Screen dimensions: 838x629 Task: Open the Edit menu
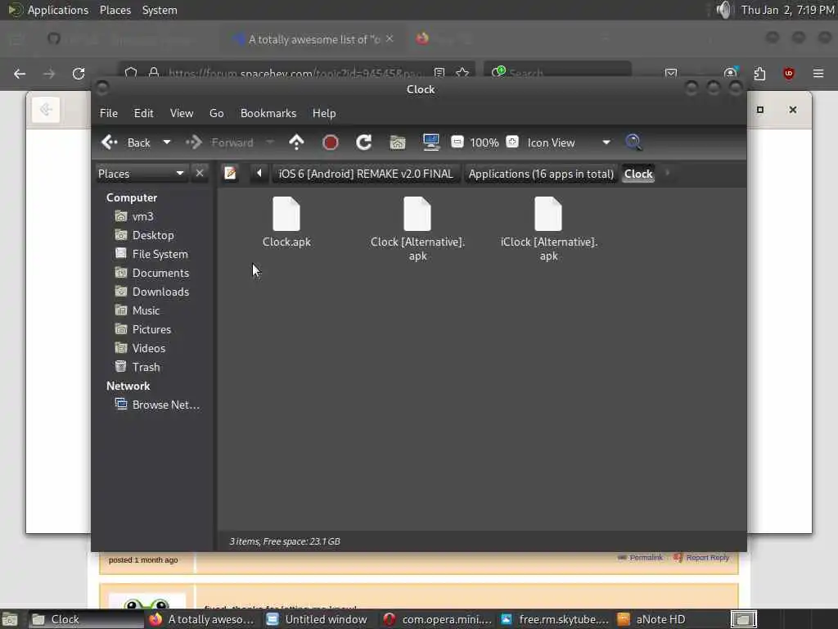point(144,113)
